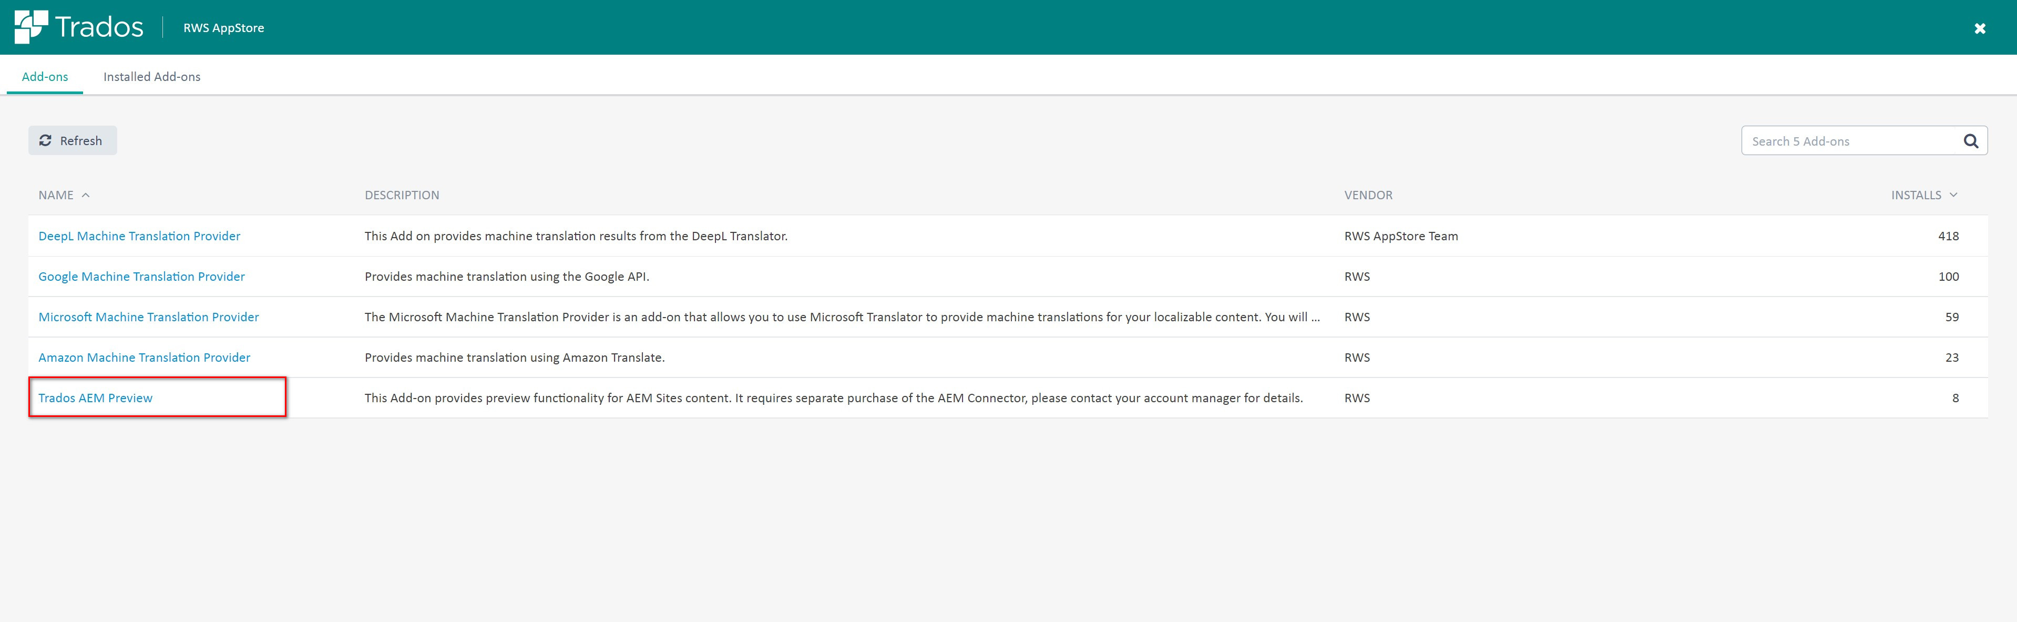The image size is (2017, 622).
Task: Click the VENDOR column header
Action: 1368,195
